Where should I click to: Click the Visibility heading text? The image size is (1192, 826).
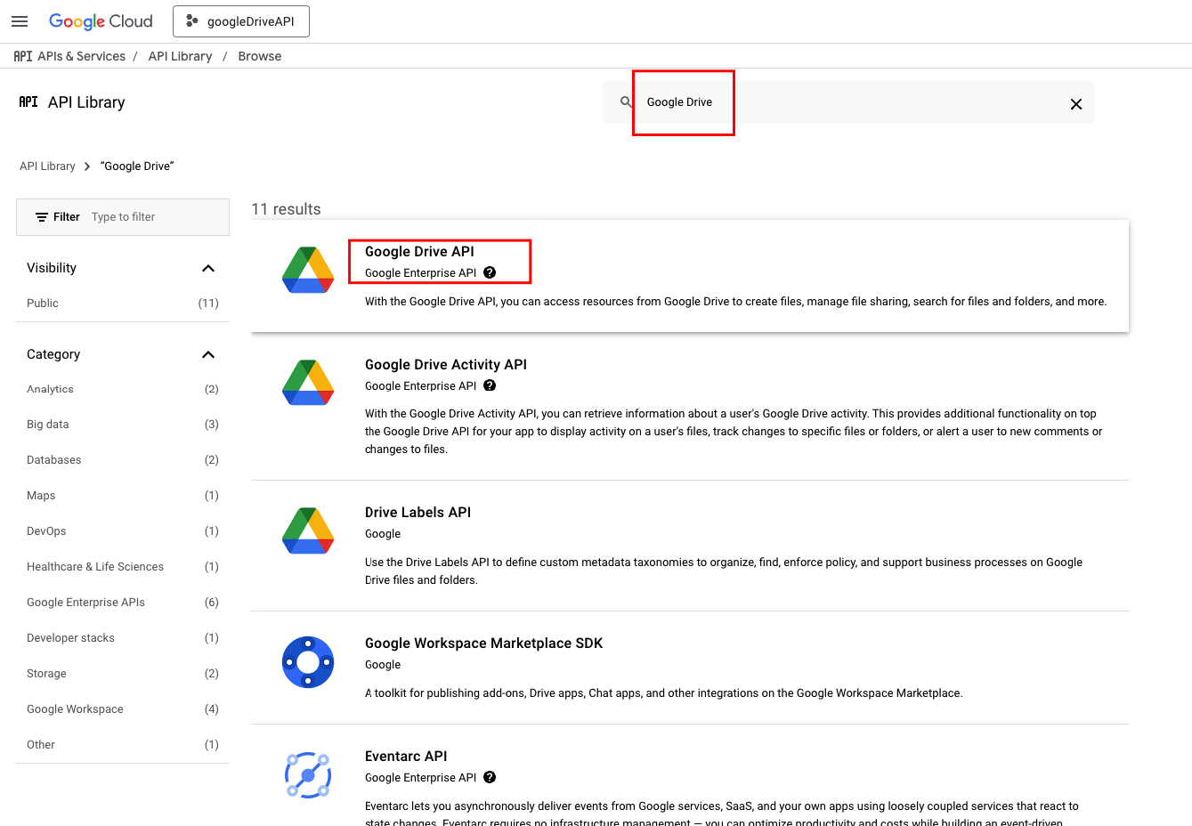pos(52,268)
